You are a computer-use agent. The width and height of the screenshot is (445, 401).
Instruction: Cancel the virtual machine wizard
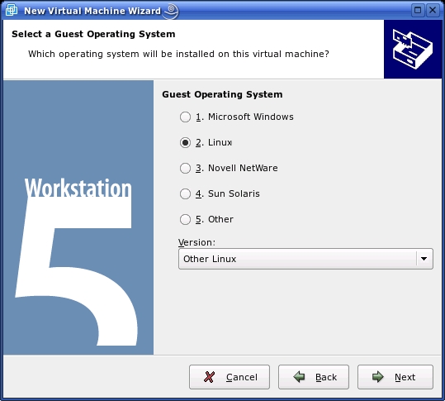tap(230, 377)
